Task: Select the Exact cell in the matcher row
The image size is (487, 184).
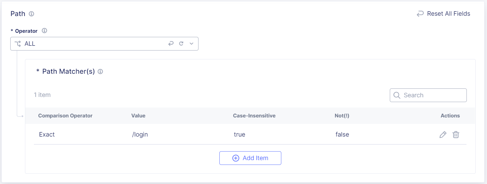Action: (x=47, y=135)
